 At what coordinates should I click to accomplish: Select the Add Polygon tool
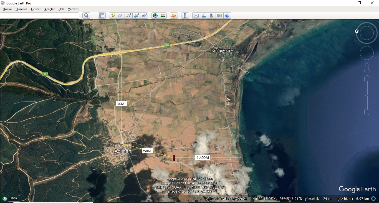pos(121,16)
